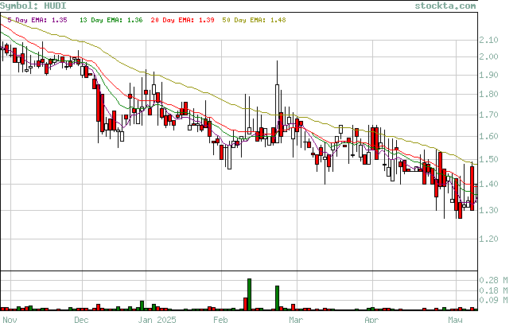Click the Symbol: HUDI title text

point(33,6)
